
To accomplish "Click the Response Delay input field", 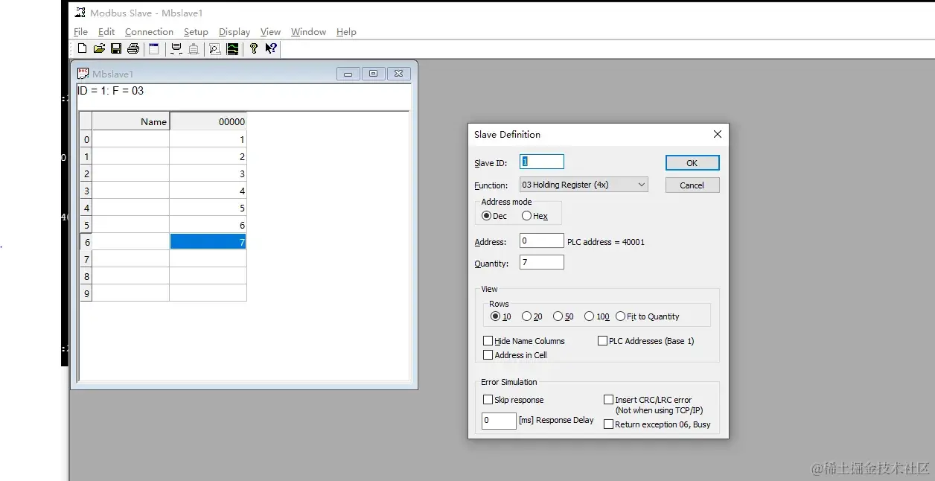I will tap(499, 421).
